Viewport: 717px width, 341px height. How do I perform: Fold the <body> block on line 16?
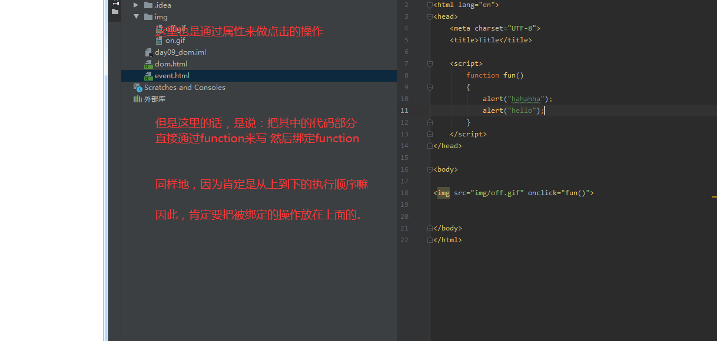(430, 169)
